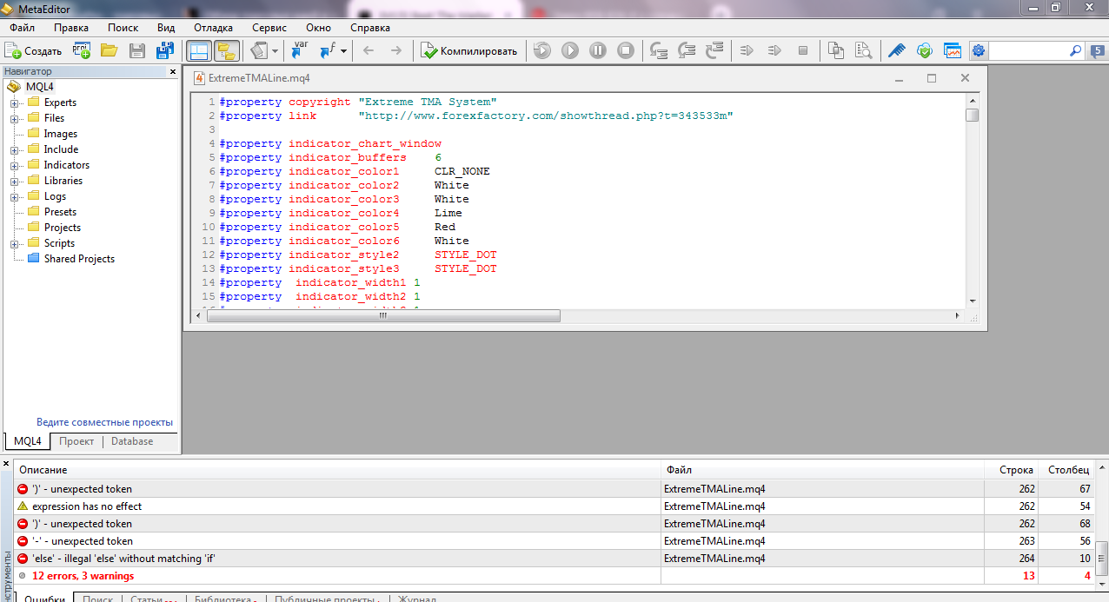Click the Step Over debug icon
This screenshot has height=602, width=1109.
pos(687,50)
